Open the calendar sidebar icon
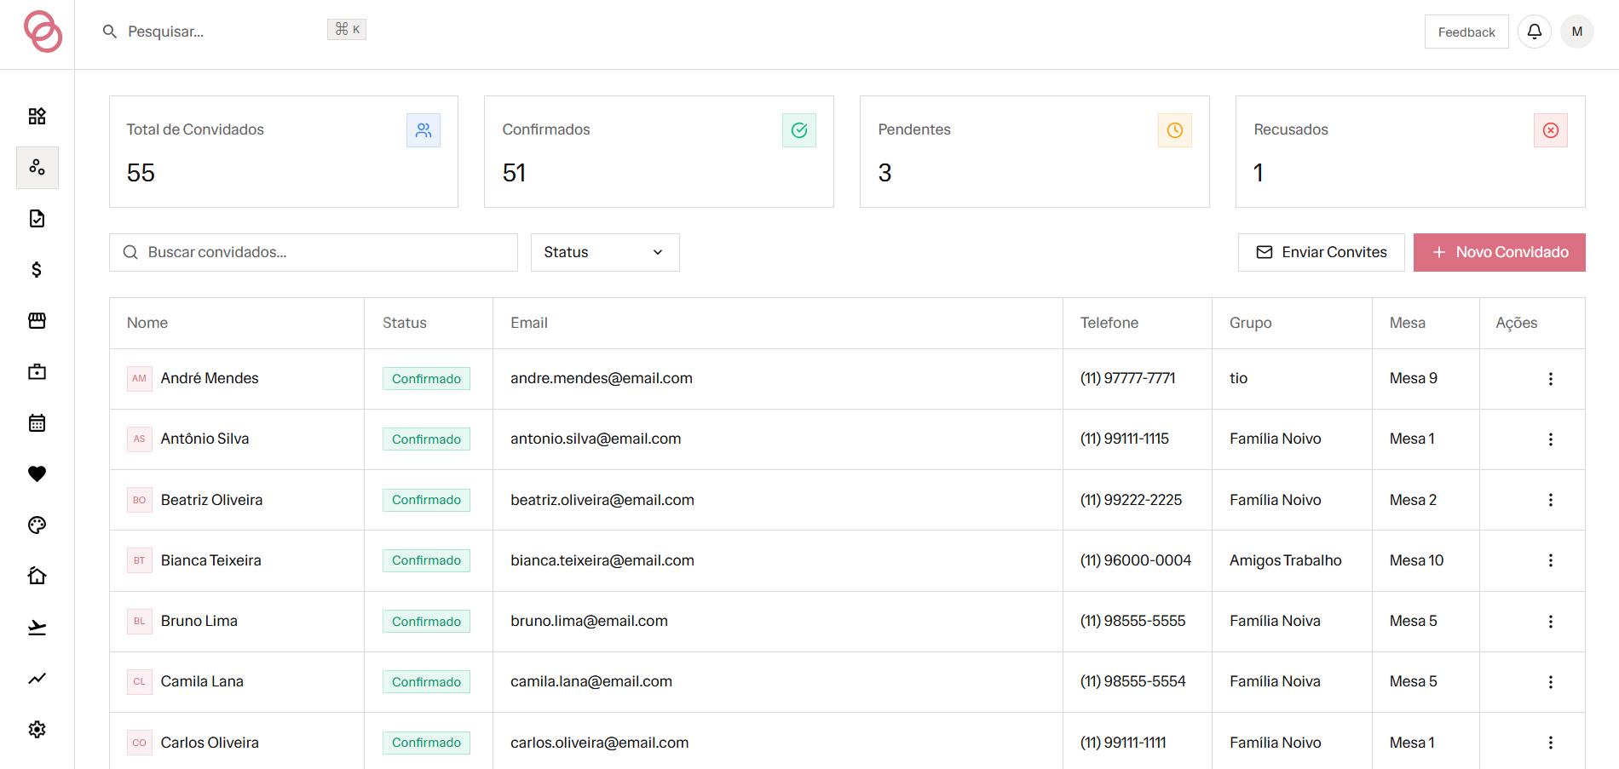 [x=37, y=422]
